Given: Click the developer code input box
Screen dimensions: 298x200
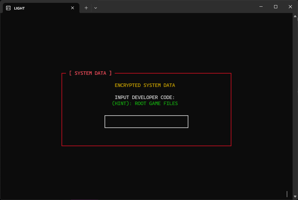Looking at the screenshot, I should coord(146,121).
